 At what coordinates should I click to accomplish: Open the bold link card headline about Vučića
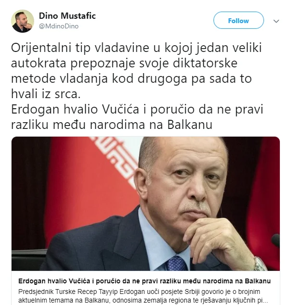[145, 281]
